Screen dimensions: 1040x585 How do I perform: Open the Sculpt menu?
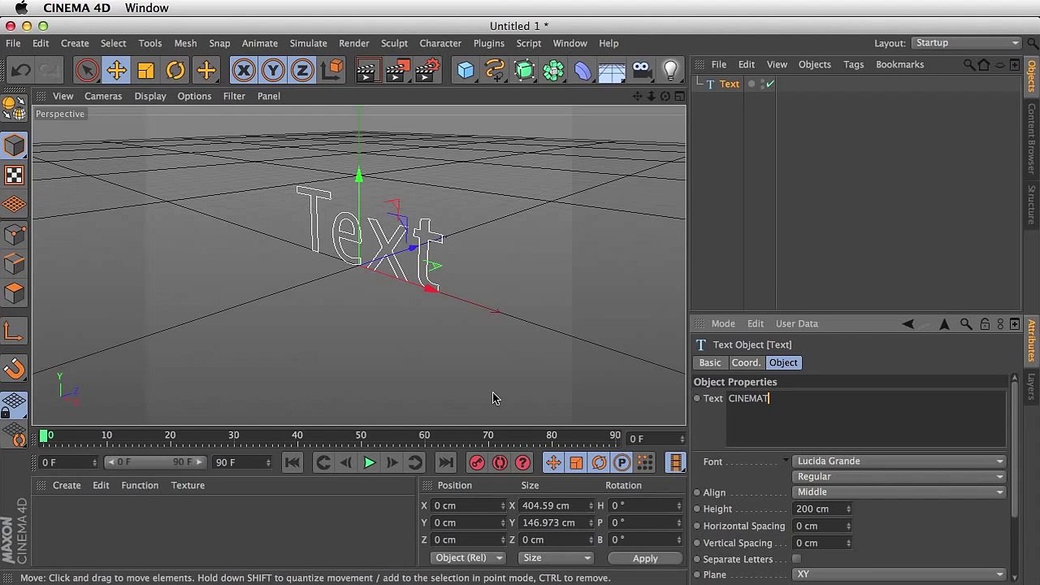pyautogui.click(x=394, y=43)
